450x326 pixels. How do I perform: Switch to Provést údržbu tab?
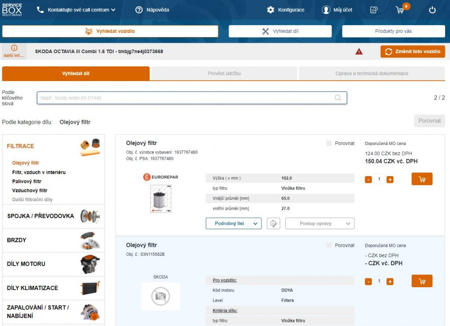tap(224, 73)
